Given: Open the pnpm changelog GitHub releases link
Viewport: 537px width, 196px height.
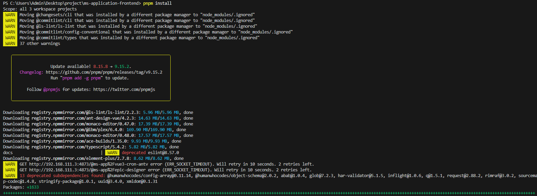Looking at the screenshot, I should coord(104,72).
